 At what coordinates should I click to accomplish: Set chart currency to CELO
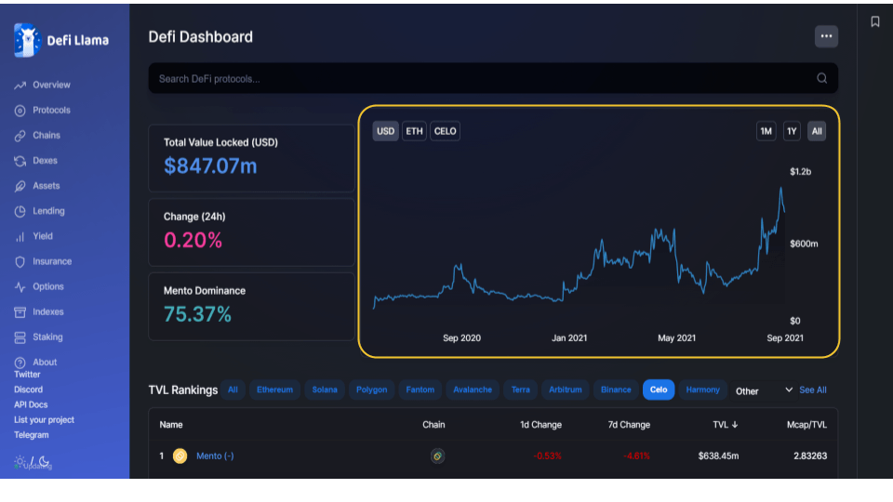[x=445, y=131]
